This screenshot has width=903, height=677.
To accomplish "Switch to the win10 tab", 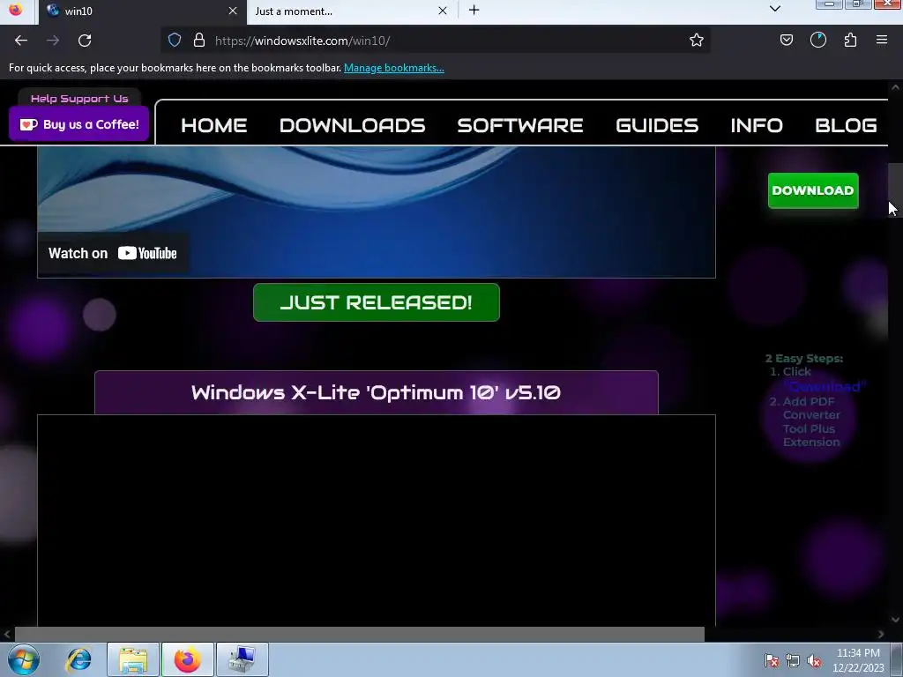I will (x=143, y=11).
